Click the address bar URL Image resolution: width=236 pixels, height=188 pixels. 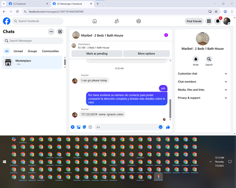point(56,12)
